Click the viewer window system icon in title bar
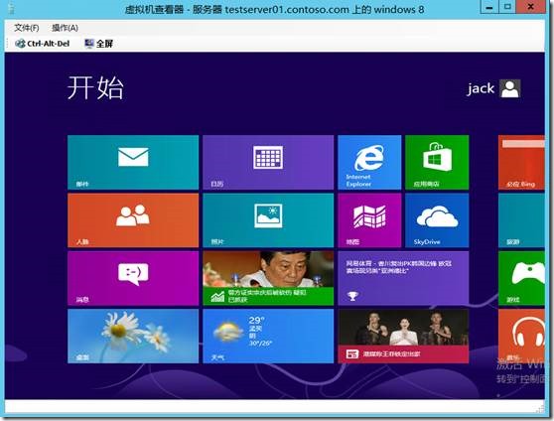554x421 pixels. [x=11, y=8]
